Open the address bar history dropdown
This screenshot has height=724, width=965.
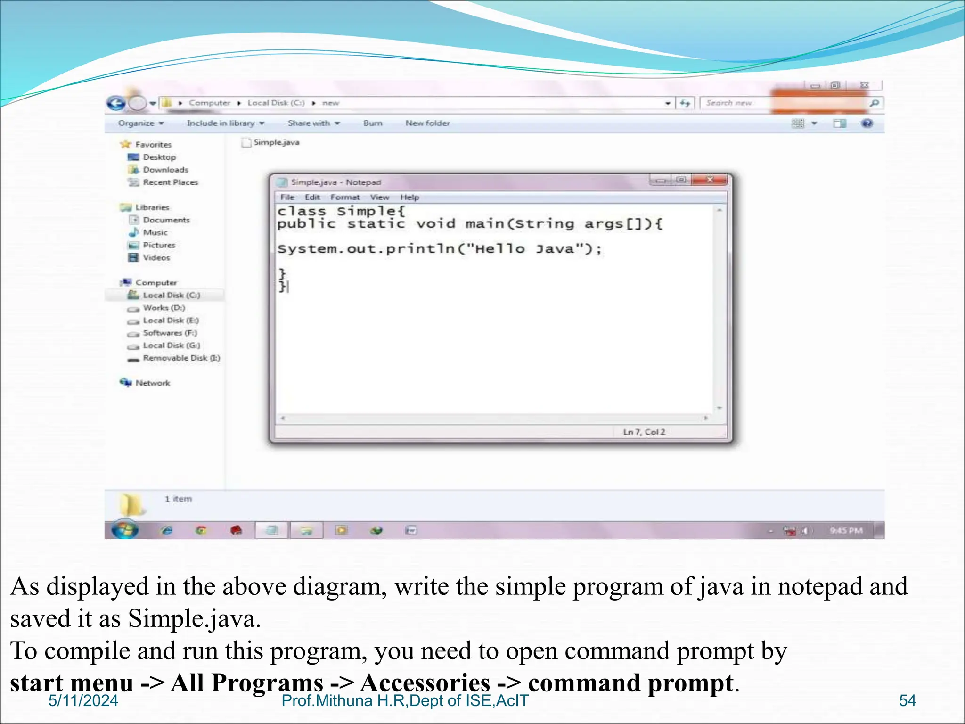click(x=668, y=103)
